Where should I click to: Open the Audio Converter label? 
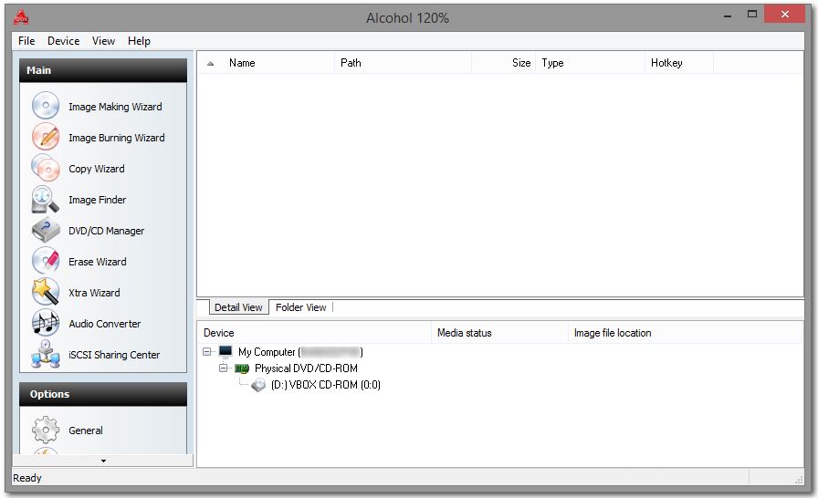click(x=104, y=324)
